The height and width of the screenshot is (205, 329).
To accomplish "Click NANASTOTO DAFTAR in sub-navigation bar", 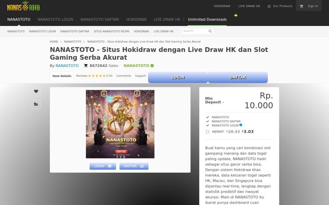I will 74,31.
